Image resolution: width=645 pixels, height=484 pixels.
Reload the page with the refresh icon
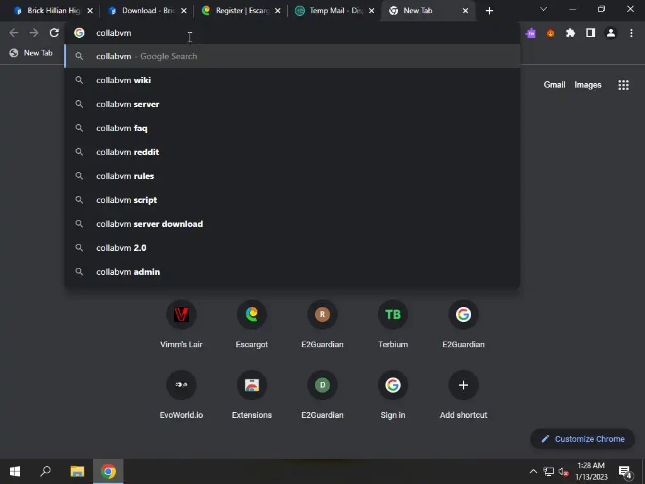[54, 33]
